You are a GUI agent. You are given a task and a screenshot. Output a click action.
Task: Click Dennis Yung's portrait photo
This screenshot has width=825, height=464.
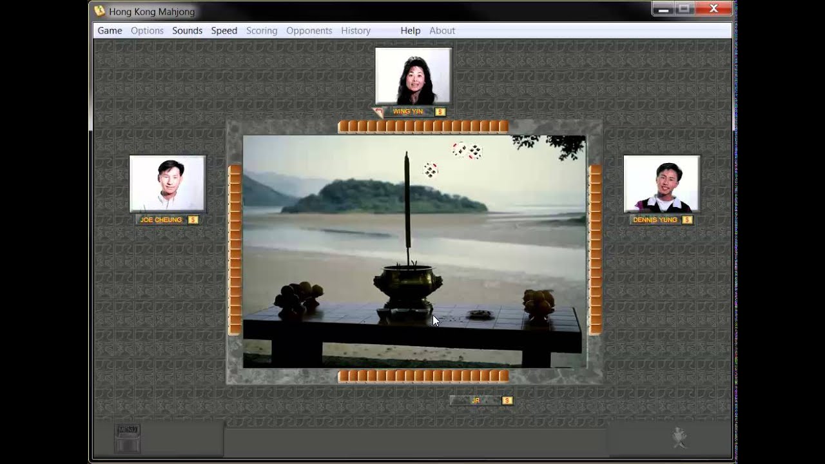click(x=661, y=184)
